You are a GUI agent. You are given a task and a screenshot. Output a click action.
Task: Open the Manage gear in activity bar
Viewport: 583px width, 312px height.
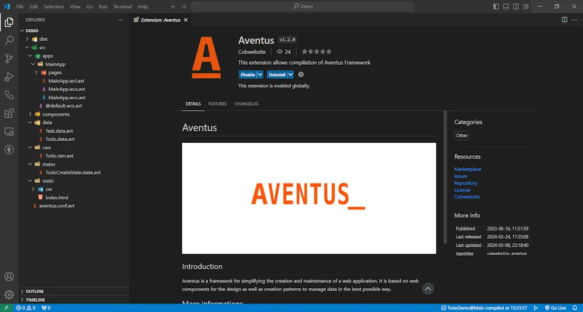coord(9,294)
